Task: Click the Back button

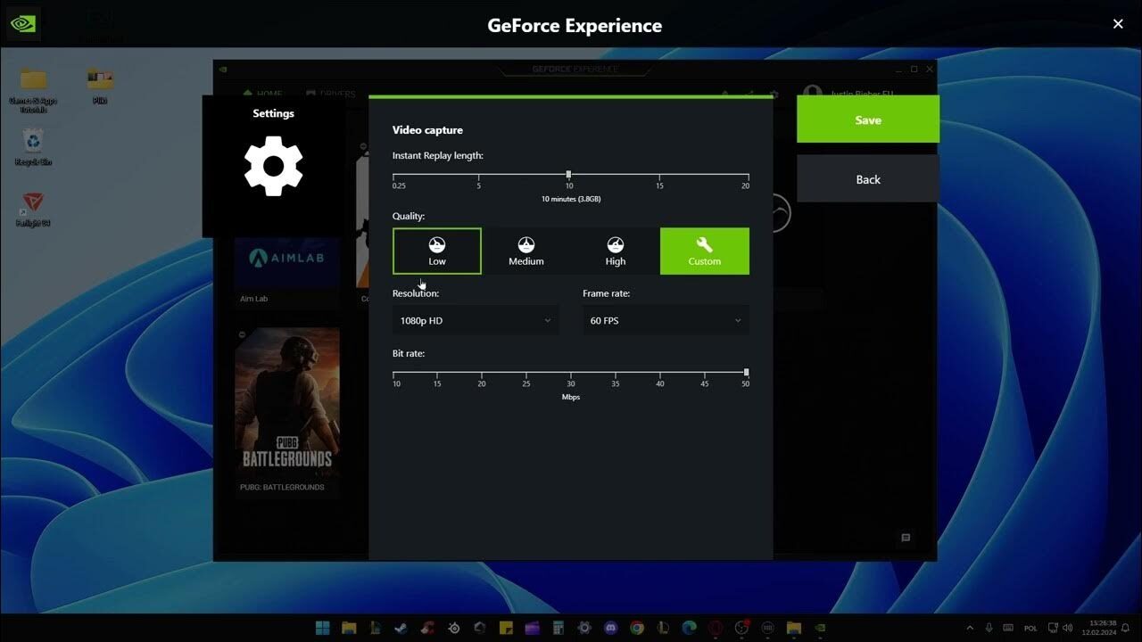Action: 867,179
